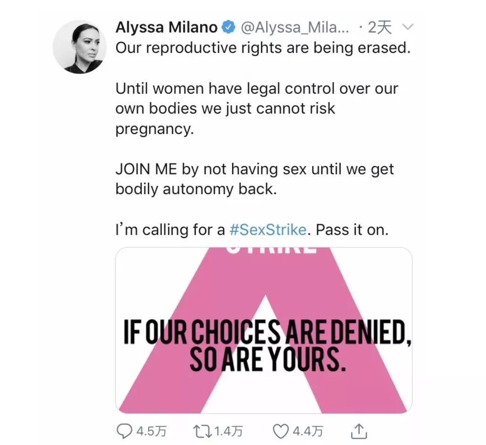Click the blue verified badge
The height and width of the screenshot is (445, 486).
pos(229,28)
